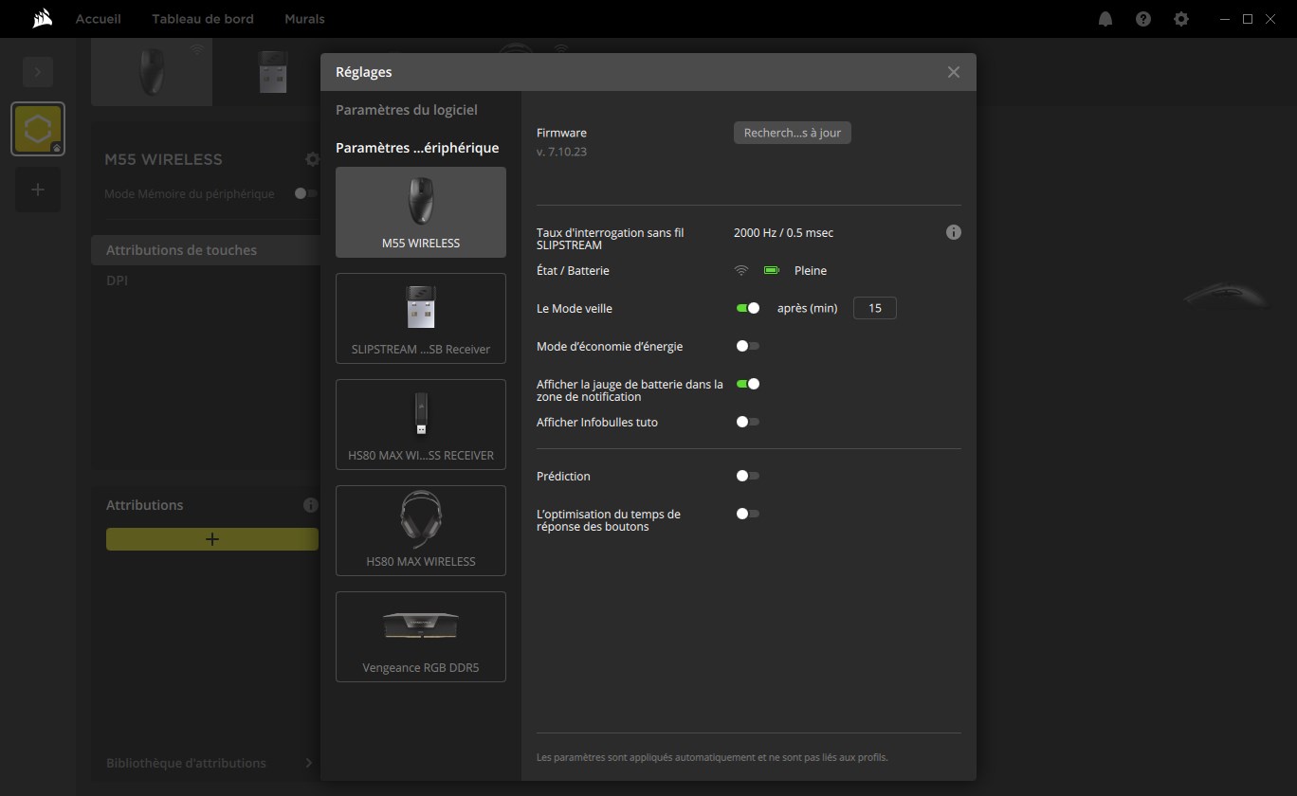Open the iCUE settings gear
Image resolution: width=1297 pixels, height=796 pixels.
tap(1181, 19)
